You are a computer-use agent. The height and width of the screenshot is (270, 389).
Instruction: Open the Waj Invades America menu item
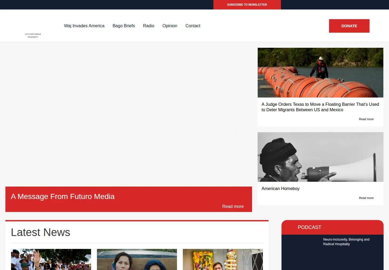tap(84, 26)
